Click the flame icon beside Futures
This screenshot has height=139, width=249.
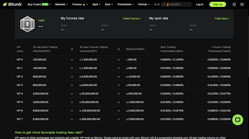click(84, 4)
